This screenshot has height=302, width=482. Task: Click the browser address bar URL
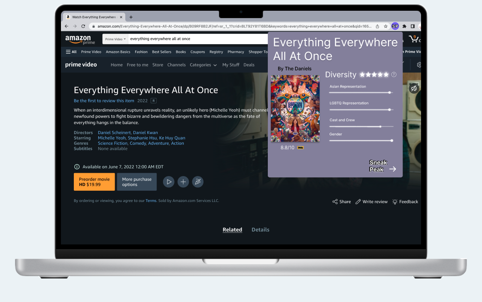click(x=234, y=27)
